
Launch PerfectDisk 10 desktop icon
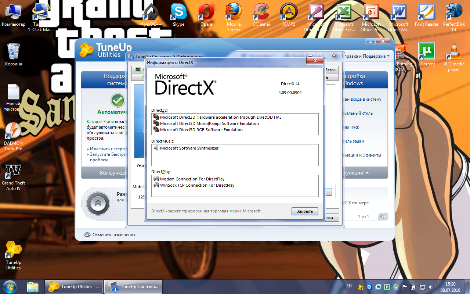pos(454,17)
